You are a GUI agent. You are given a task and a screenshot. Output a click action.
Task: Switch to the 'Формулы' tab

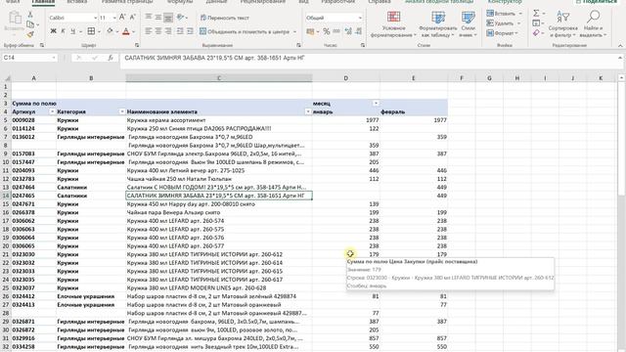[x=180, y=2]
